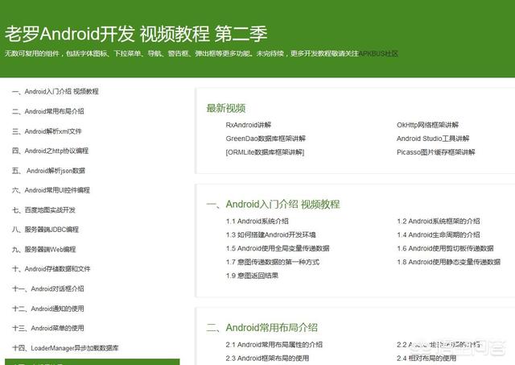The height and width of the screenshot is (365, 515).
Task: Open lesson 2.3 Android框架布局的使用
Action: [x=267, y=359]
